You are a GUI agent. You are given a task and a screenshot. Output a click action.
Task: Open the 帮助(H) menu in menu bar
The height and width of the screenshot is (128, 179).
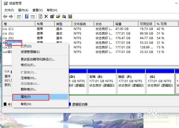[x=52, y=10]
